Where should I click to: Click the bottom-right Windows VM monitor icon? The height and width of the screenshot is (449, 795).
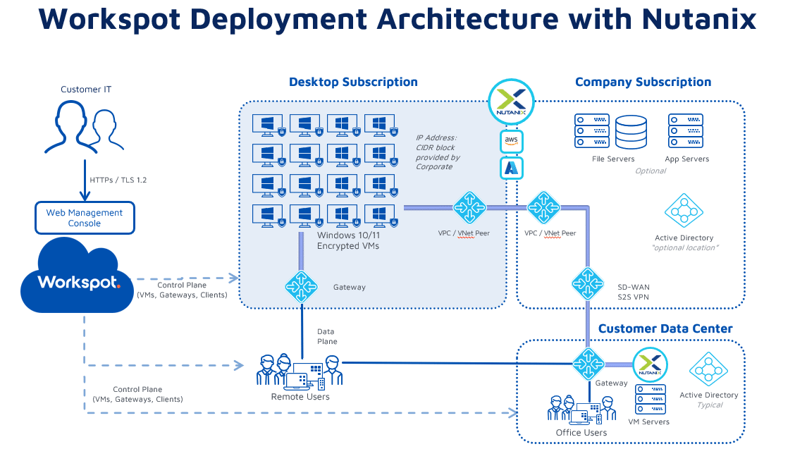381,216
